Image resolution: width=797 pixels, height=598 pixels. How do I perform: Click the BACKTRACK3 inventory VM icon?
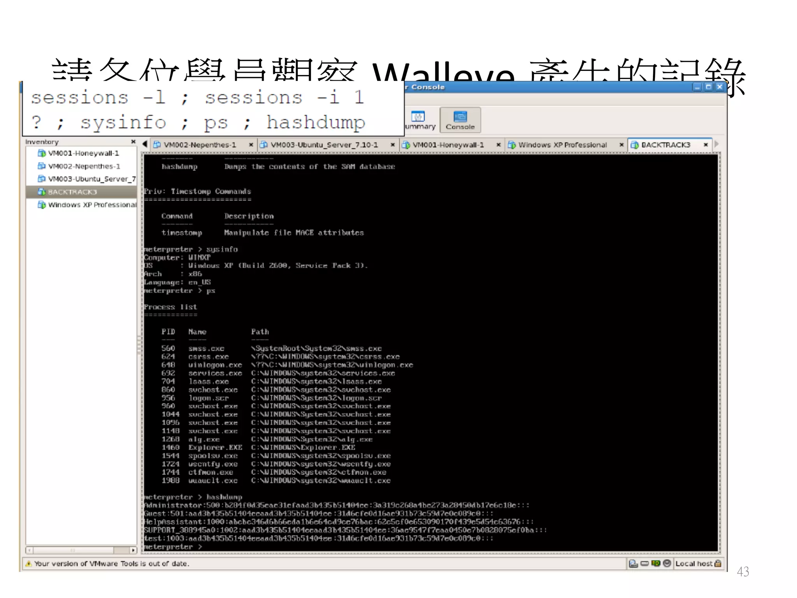point(42,192)
